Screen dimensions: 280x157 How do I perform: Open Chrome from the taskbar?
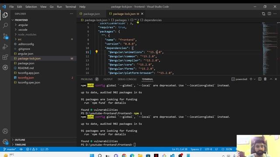(124, 156)
